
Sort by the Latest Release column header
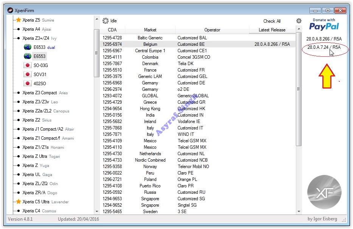pos(272,30)
